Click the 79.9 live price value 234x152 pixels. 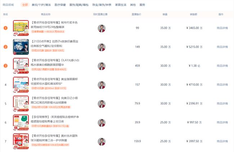point(137,103)
